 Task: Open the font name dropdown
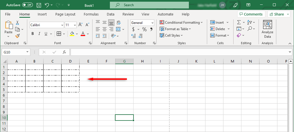coord(62,25)
